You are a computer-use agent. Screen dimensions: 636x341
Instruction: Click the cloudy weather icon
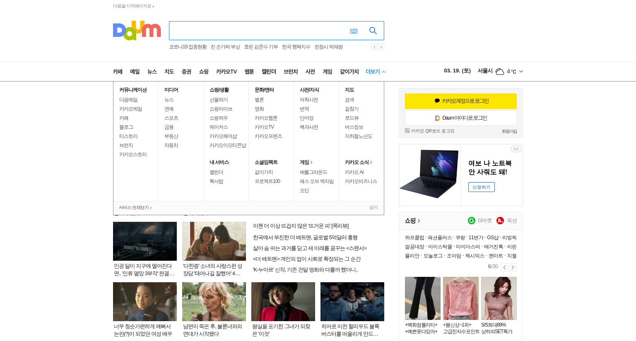pos(500,72)
